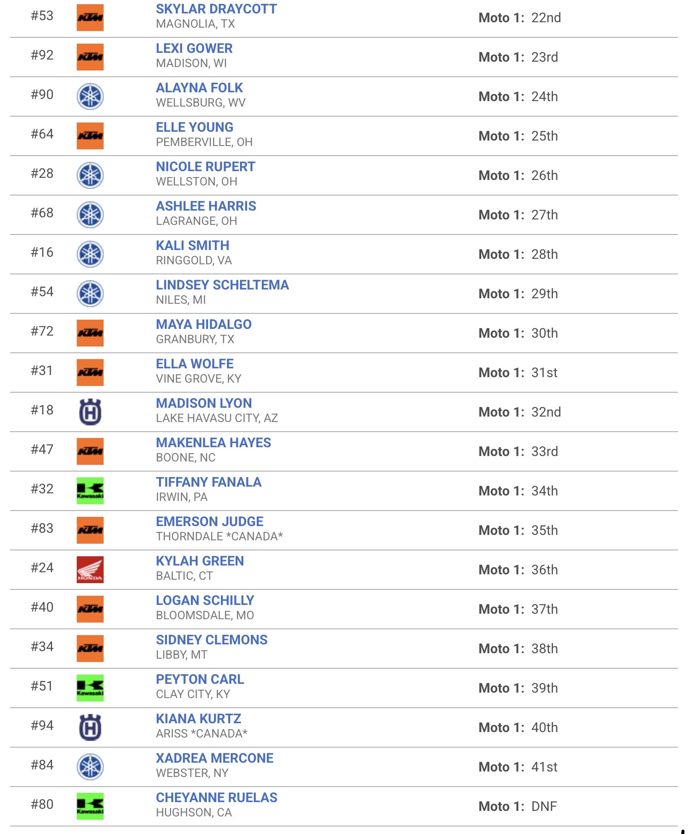The image size is (688, 834).
Task: Open Lexi Gower rider profile link
Action: point(194,48)
